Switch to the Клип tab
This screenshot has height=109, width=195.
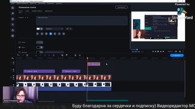pyautogui.click(x=27, y=11)
